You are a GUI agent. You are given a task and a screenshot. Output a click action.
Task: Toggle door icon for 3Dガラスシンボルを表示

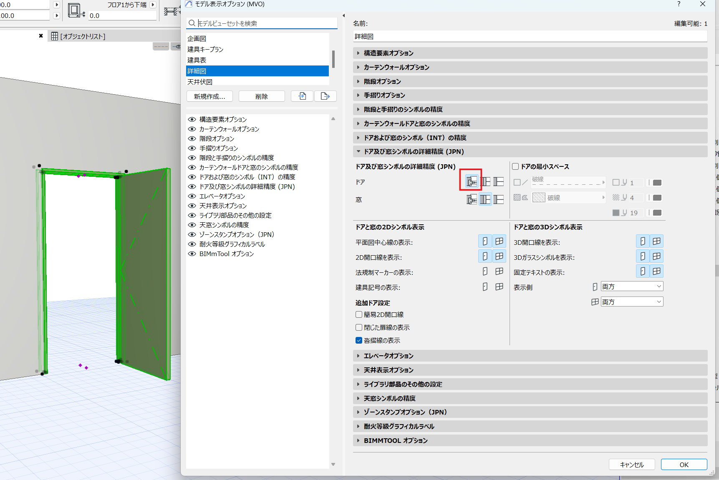click(x=643, y=256)
